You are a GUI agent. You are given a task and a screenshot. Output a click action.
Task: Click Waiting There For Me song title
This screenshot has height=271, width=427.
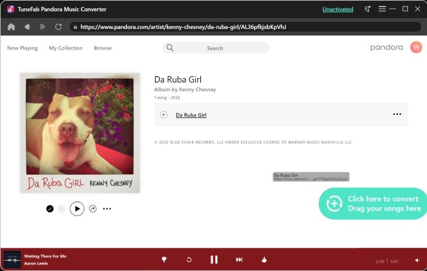45,256
